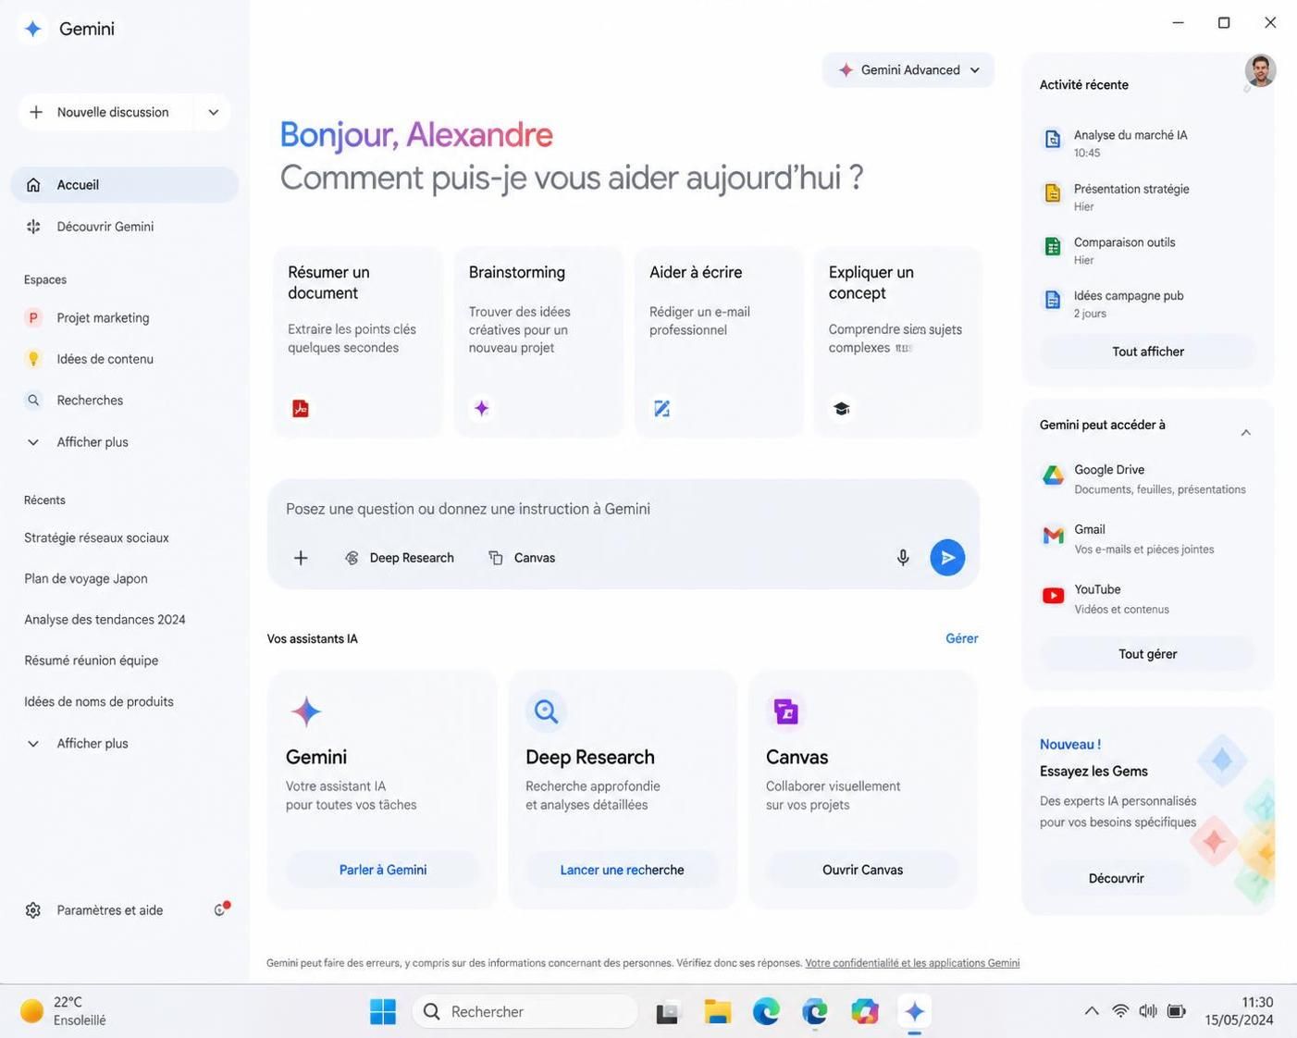Click the microphone voice input icon
The height and width of the screenshot is (1038, 1297).
(x=903, y=558)
